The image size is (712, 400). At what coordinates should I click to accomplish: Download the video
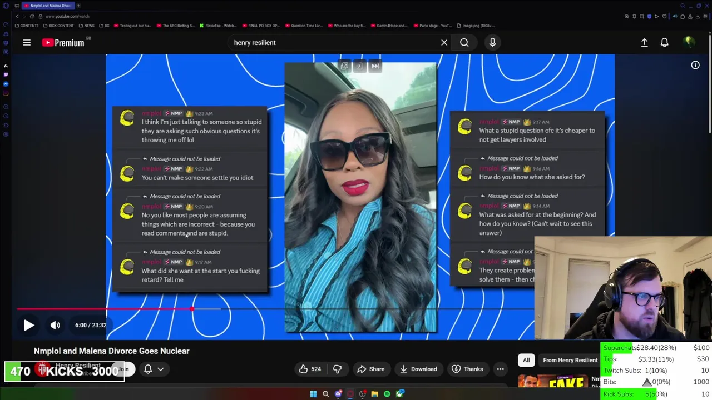(x=418, y=369)
